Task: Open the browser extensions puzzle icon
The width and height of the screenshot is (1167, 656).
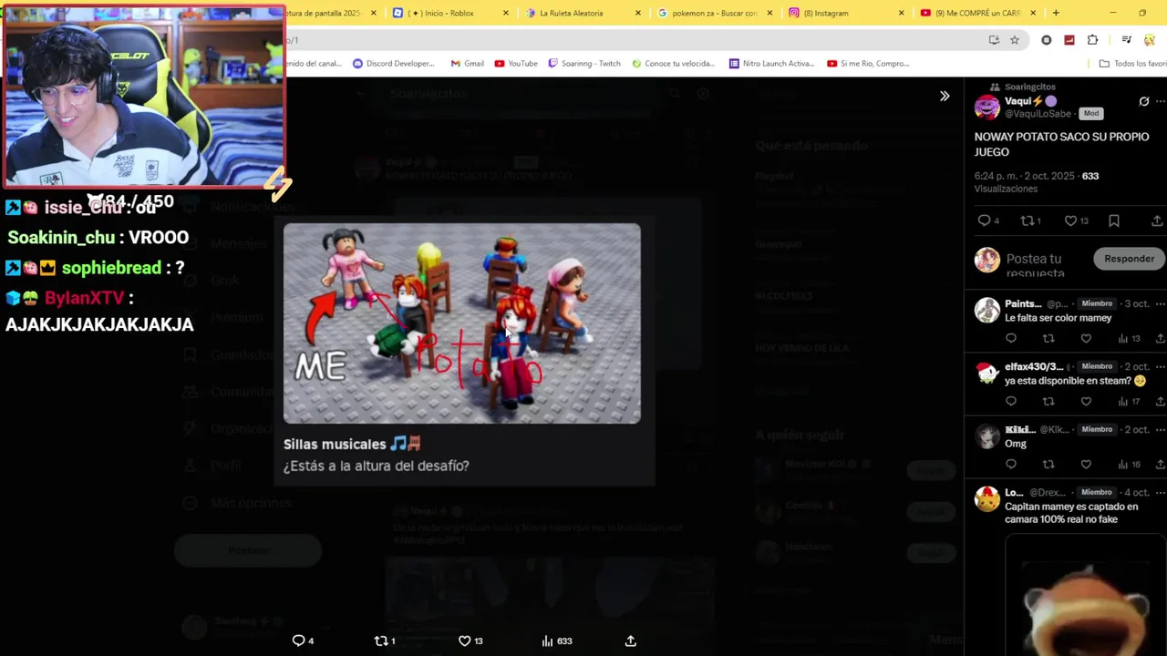Action: pyautogui.click(x=1092, y=40)
